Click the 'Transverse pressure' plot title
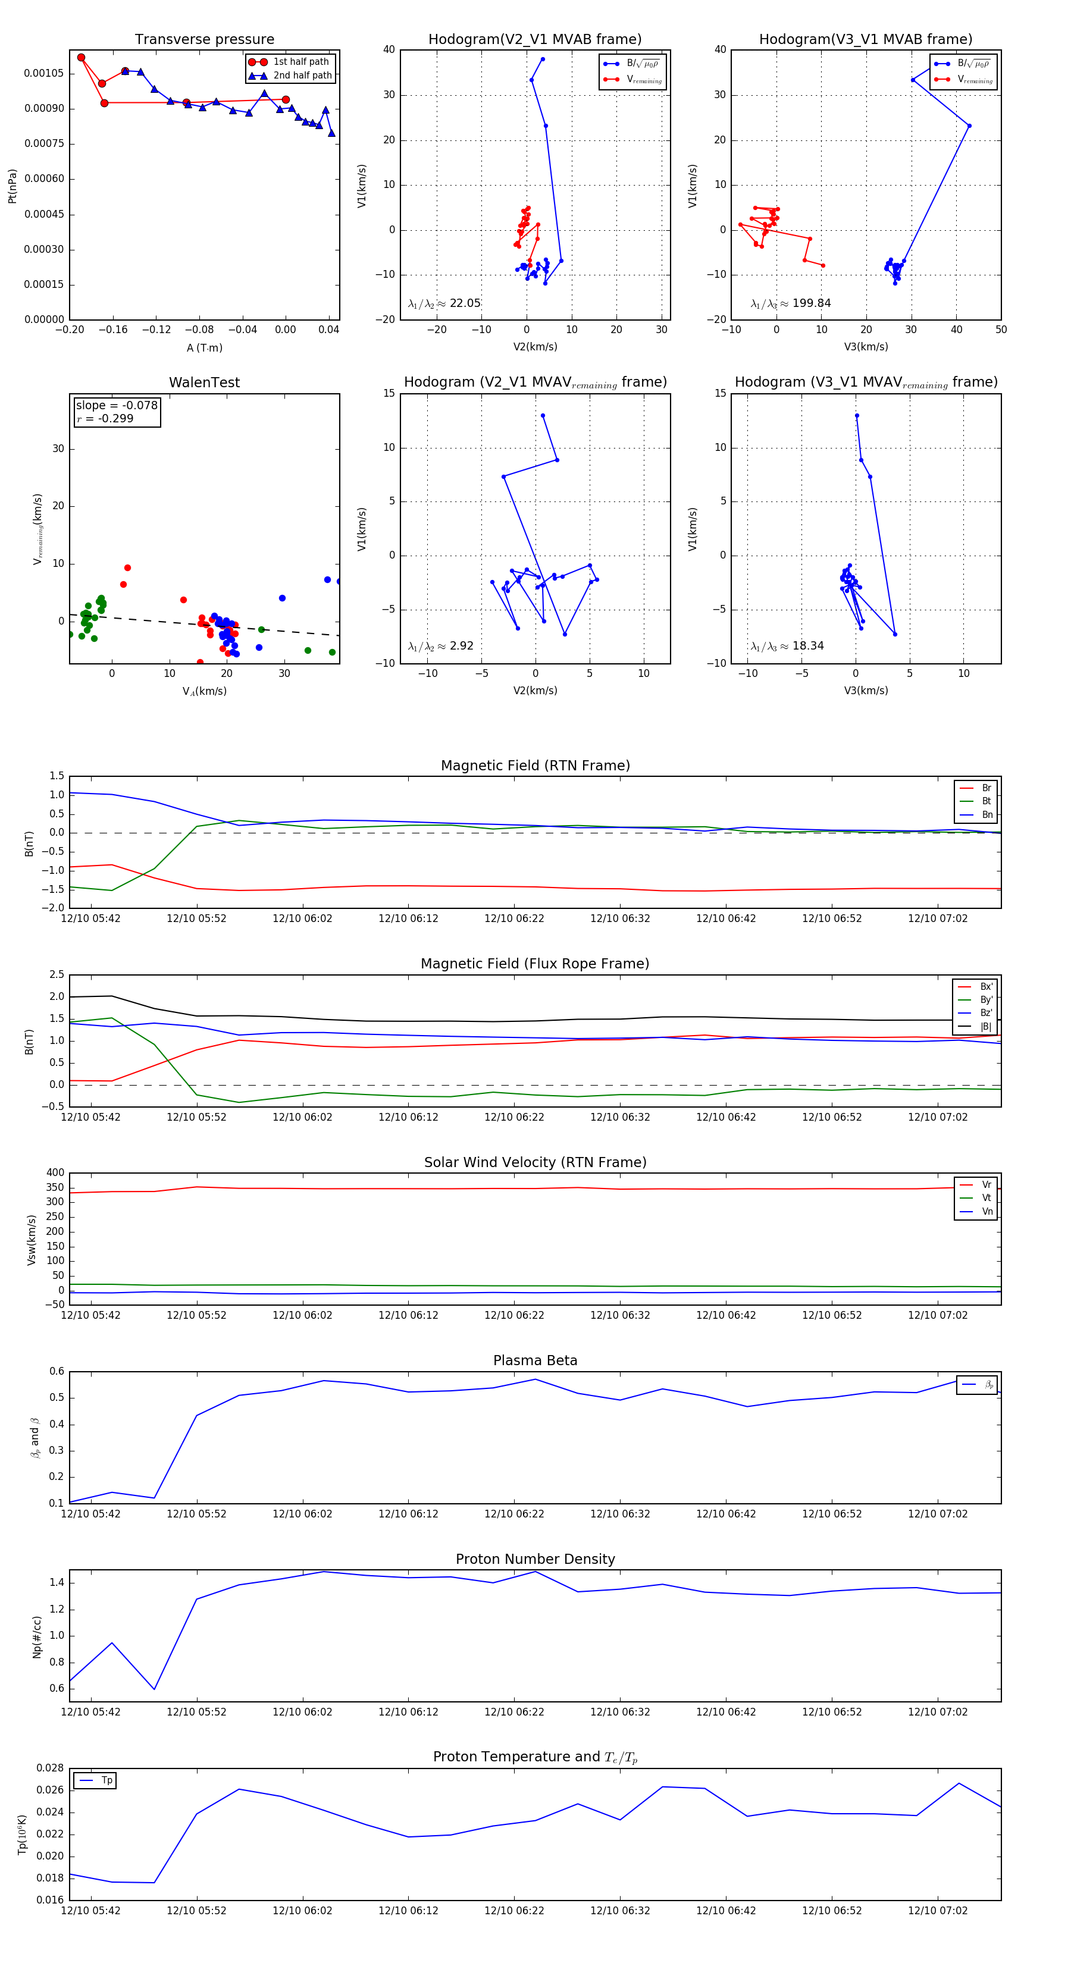This screenshot has height=1963, width=1071. click(x=204, y=40)
